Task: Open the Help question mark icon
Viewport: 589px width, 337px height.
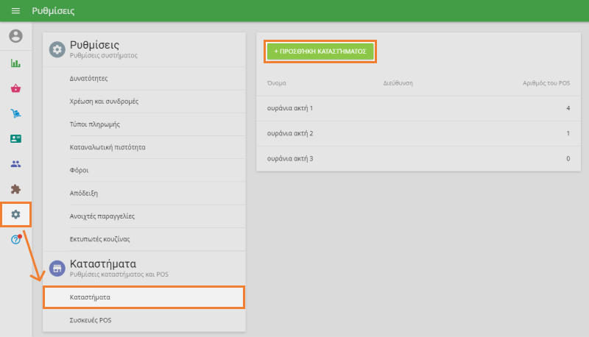Action: [x=15, y=239]
